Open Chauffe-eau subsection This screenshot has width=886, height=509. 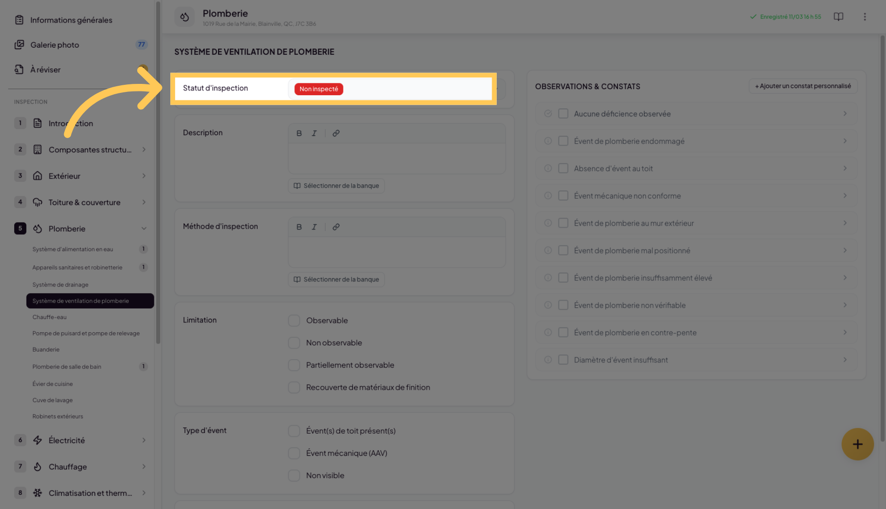point(50,317)
